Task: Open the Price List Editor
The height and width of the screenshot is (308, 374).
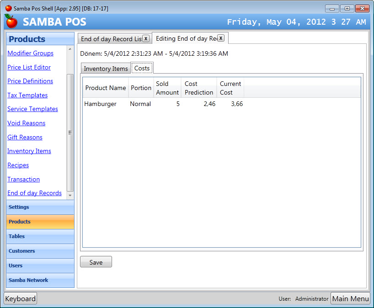Action: tap(29, 67)
